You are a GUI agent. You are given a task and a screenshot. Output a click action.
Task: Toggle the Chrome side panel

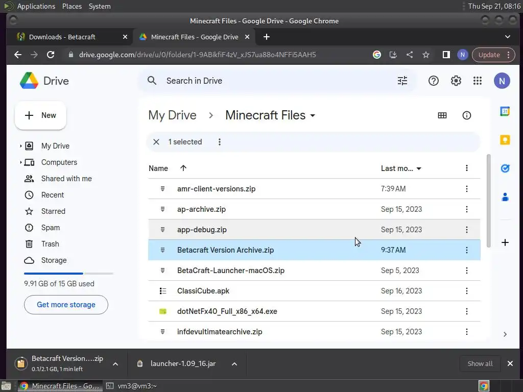point(446,55)
